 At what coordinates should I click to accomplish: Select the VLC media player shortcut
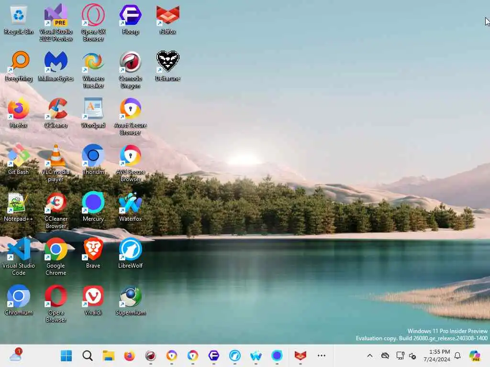[56, 163]
